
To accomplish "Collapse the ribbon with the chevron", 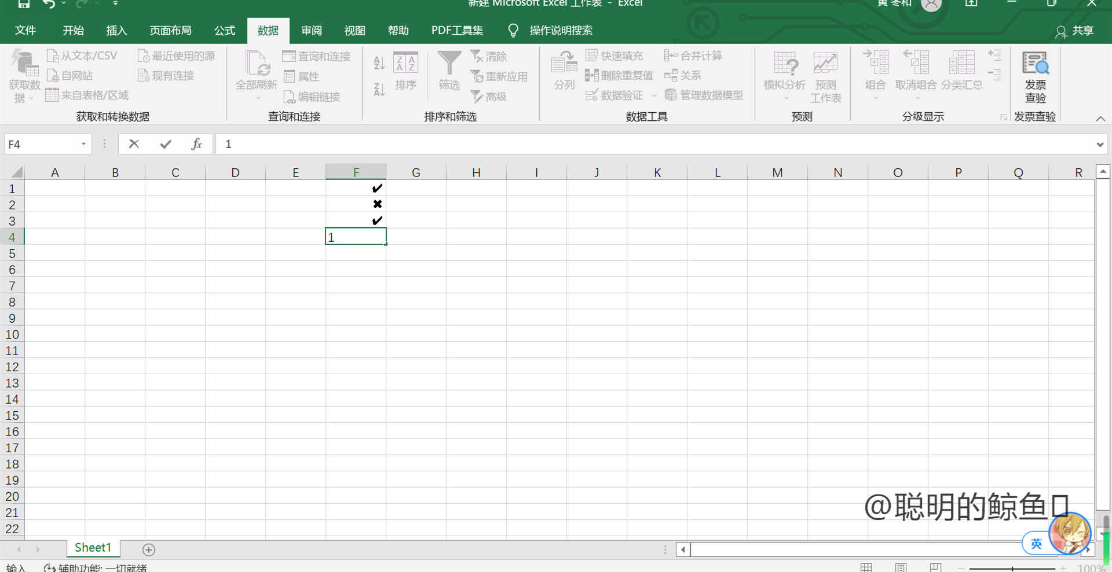I will click(1100, 119).
